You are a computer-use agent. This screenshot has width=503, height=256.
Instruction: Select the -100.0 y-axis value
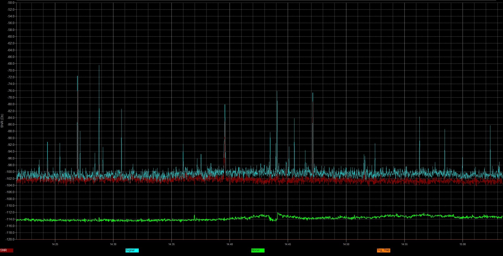point(10,172)
